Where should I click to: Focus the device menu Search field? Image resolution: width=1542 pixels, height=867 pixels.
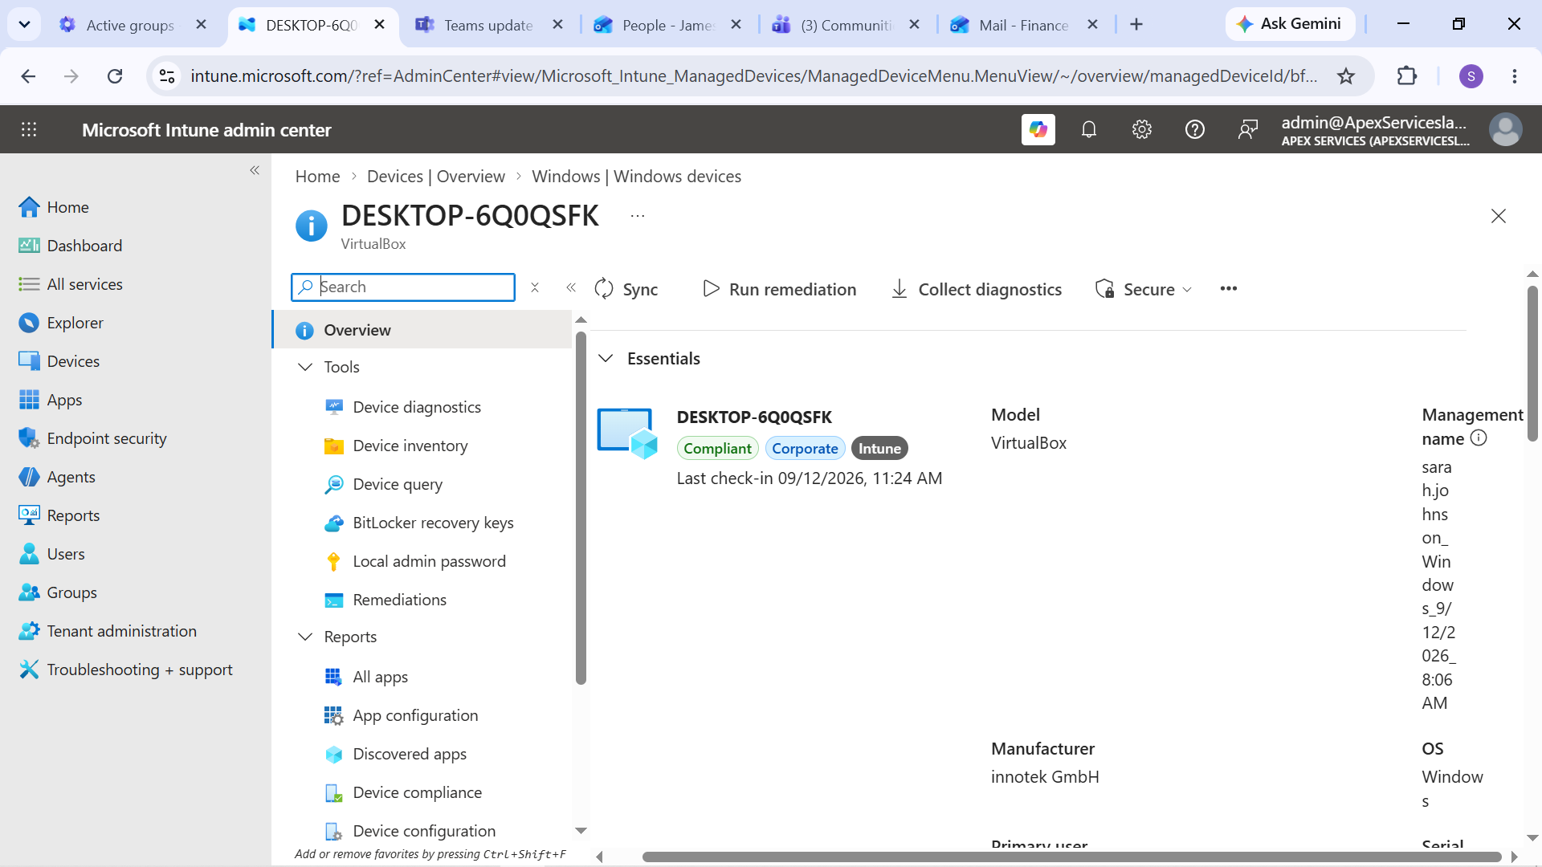click(403, 287)
